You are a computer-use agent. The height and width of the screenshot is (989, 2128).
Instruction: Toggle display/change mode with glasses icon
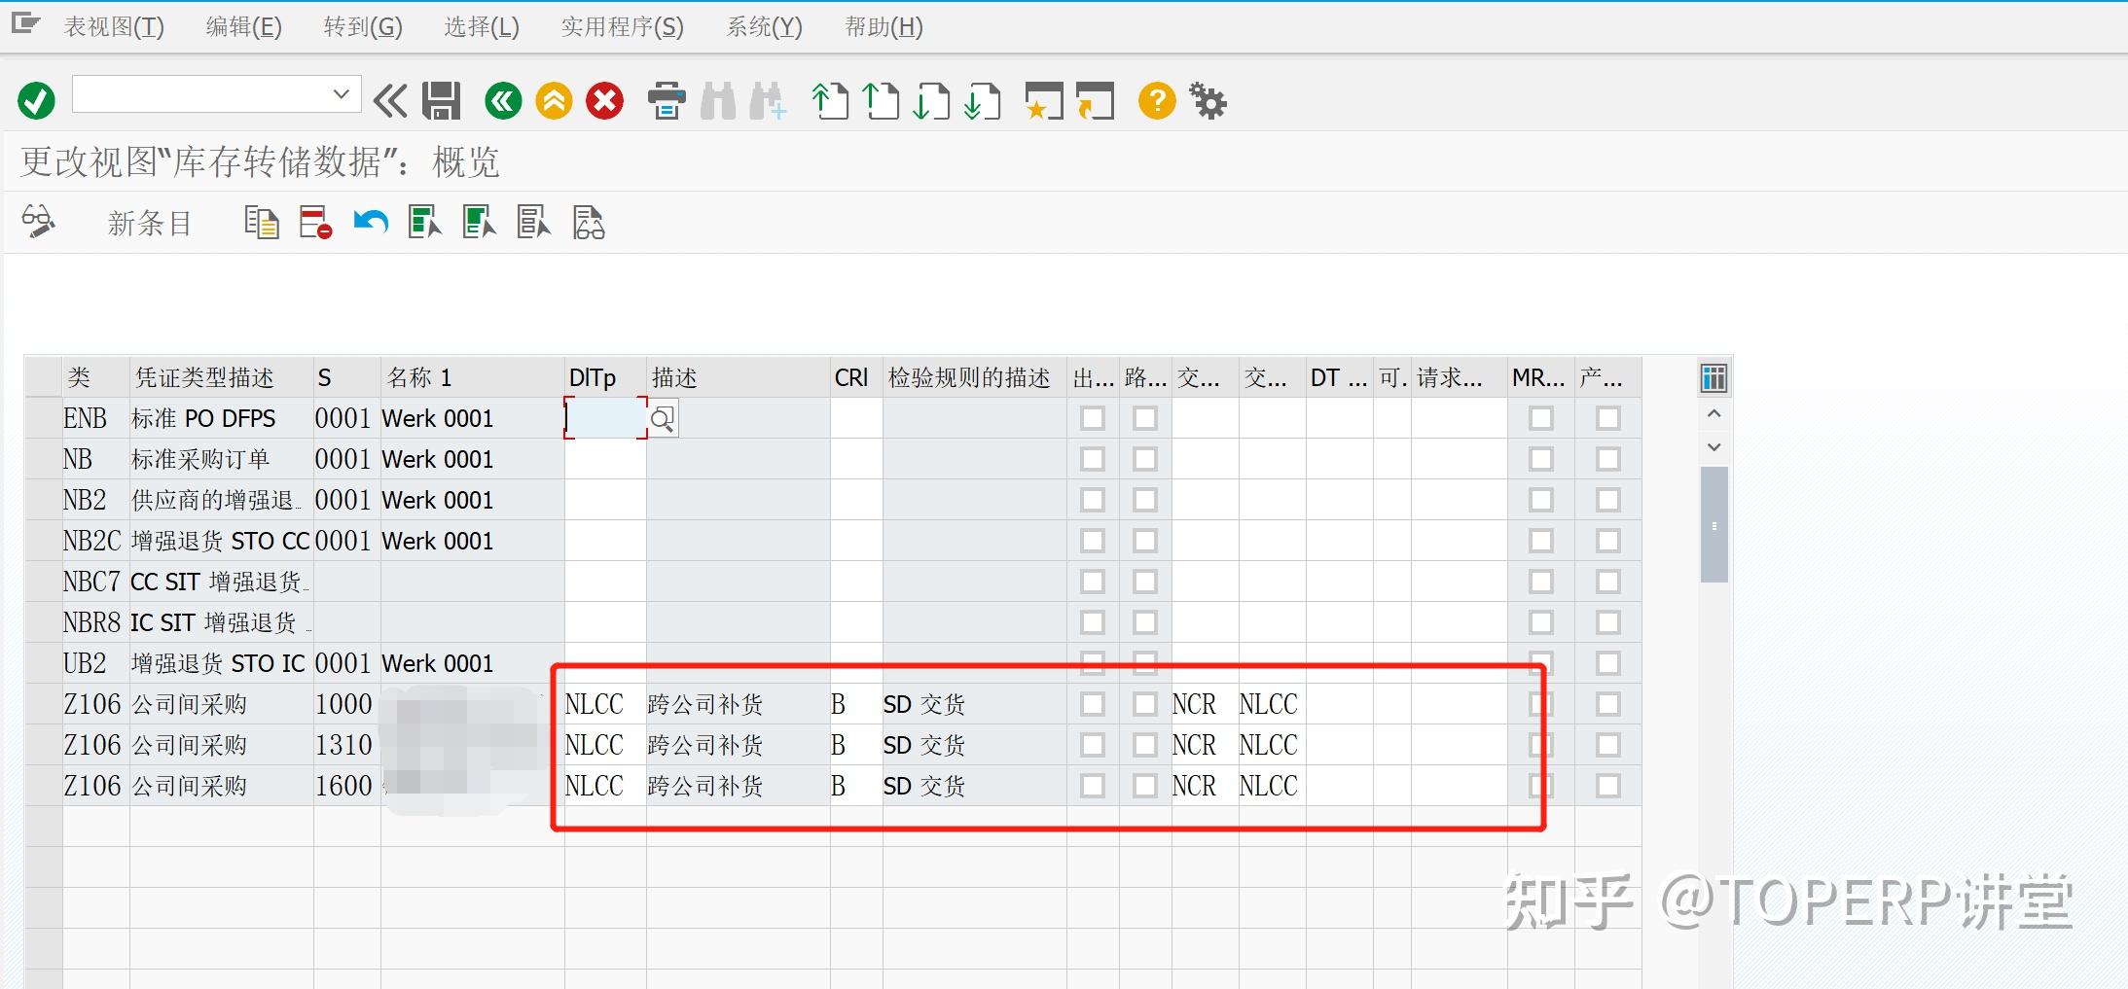click(x=39, y=222)
